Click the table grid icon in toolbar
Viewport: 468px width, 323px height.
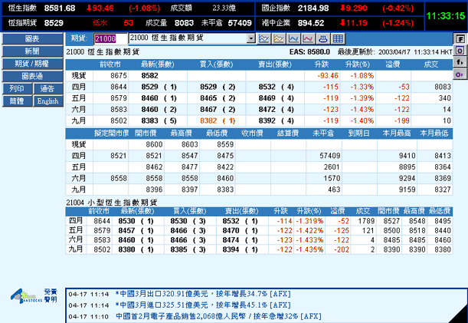(338, 38)
